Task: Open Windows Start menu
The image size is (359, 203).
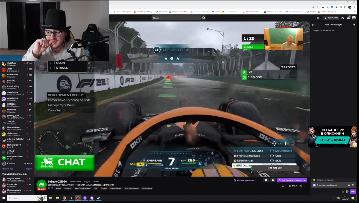Action: click(3, 198)
